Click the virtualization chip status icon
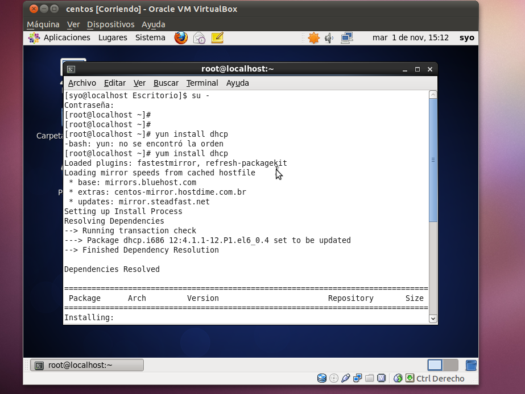Screen dimensions: 525x394 (381, 378)
